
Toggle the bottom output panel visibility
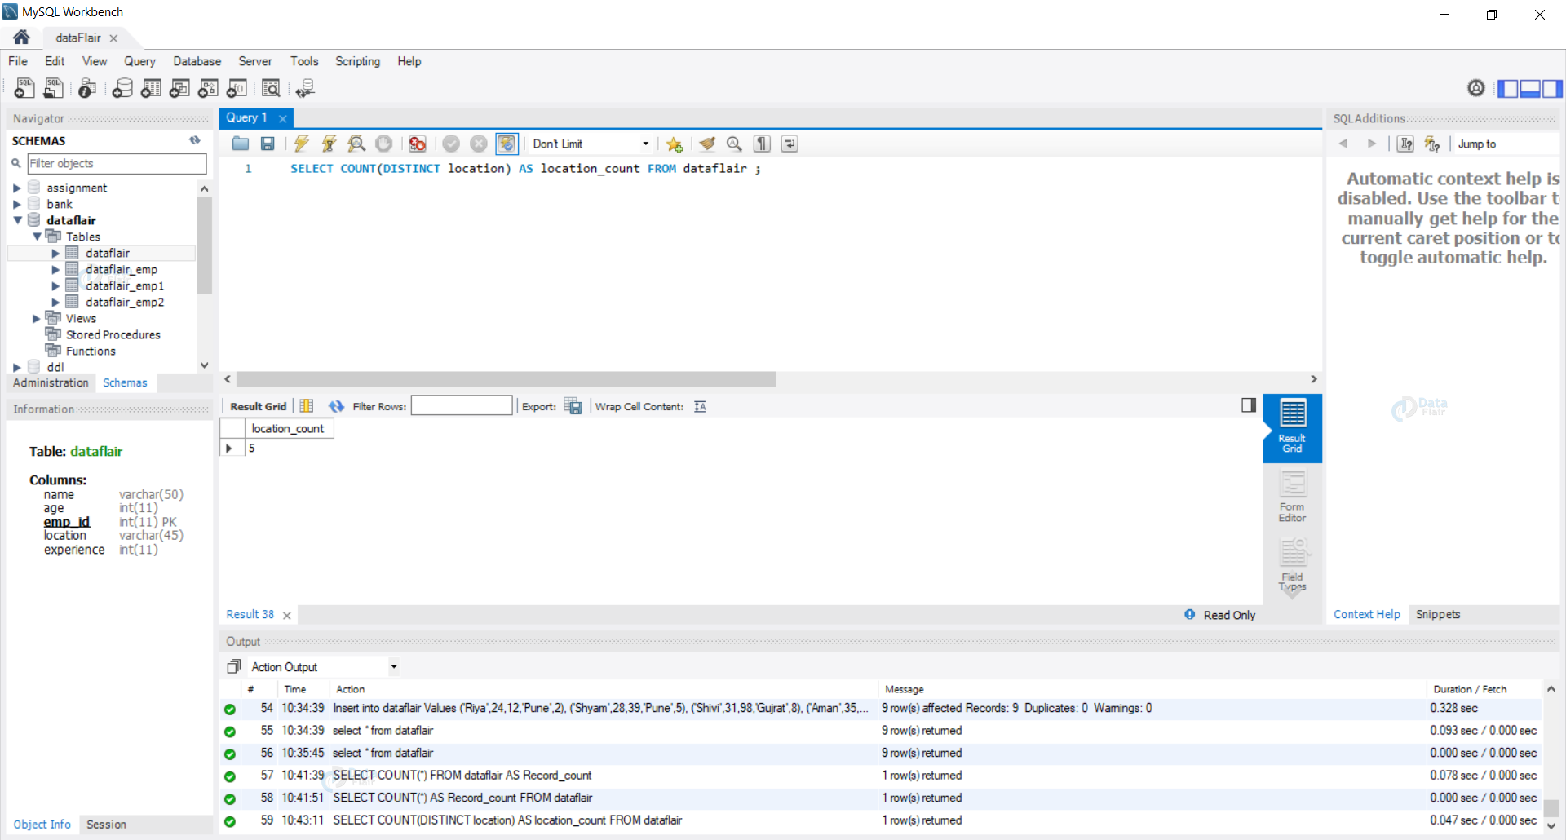(1530, 88)
